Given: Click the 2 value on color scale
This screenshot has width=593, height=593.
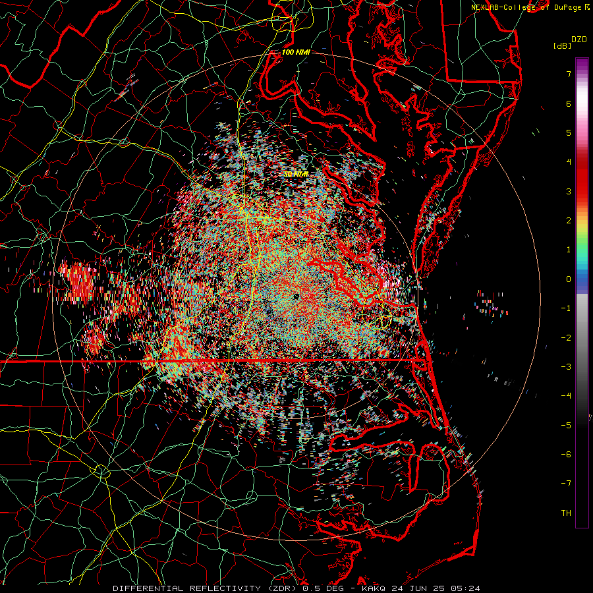Looking at the screenshot, I should tap(569, 221).
